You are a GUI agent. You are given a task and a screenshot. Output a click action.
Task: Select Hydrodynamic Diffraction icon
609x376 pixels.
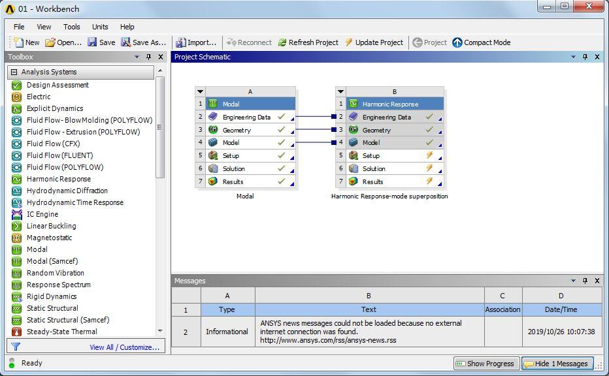click(16, 191)
